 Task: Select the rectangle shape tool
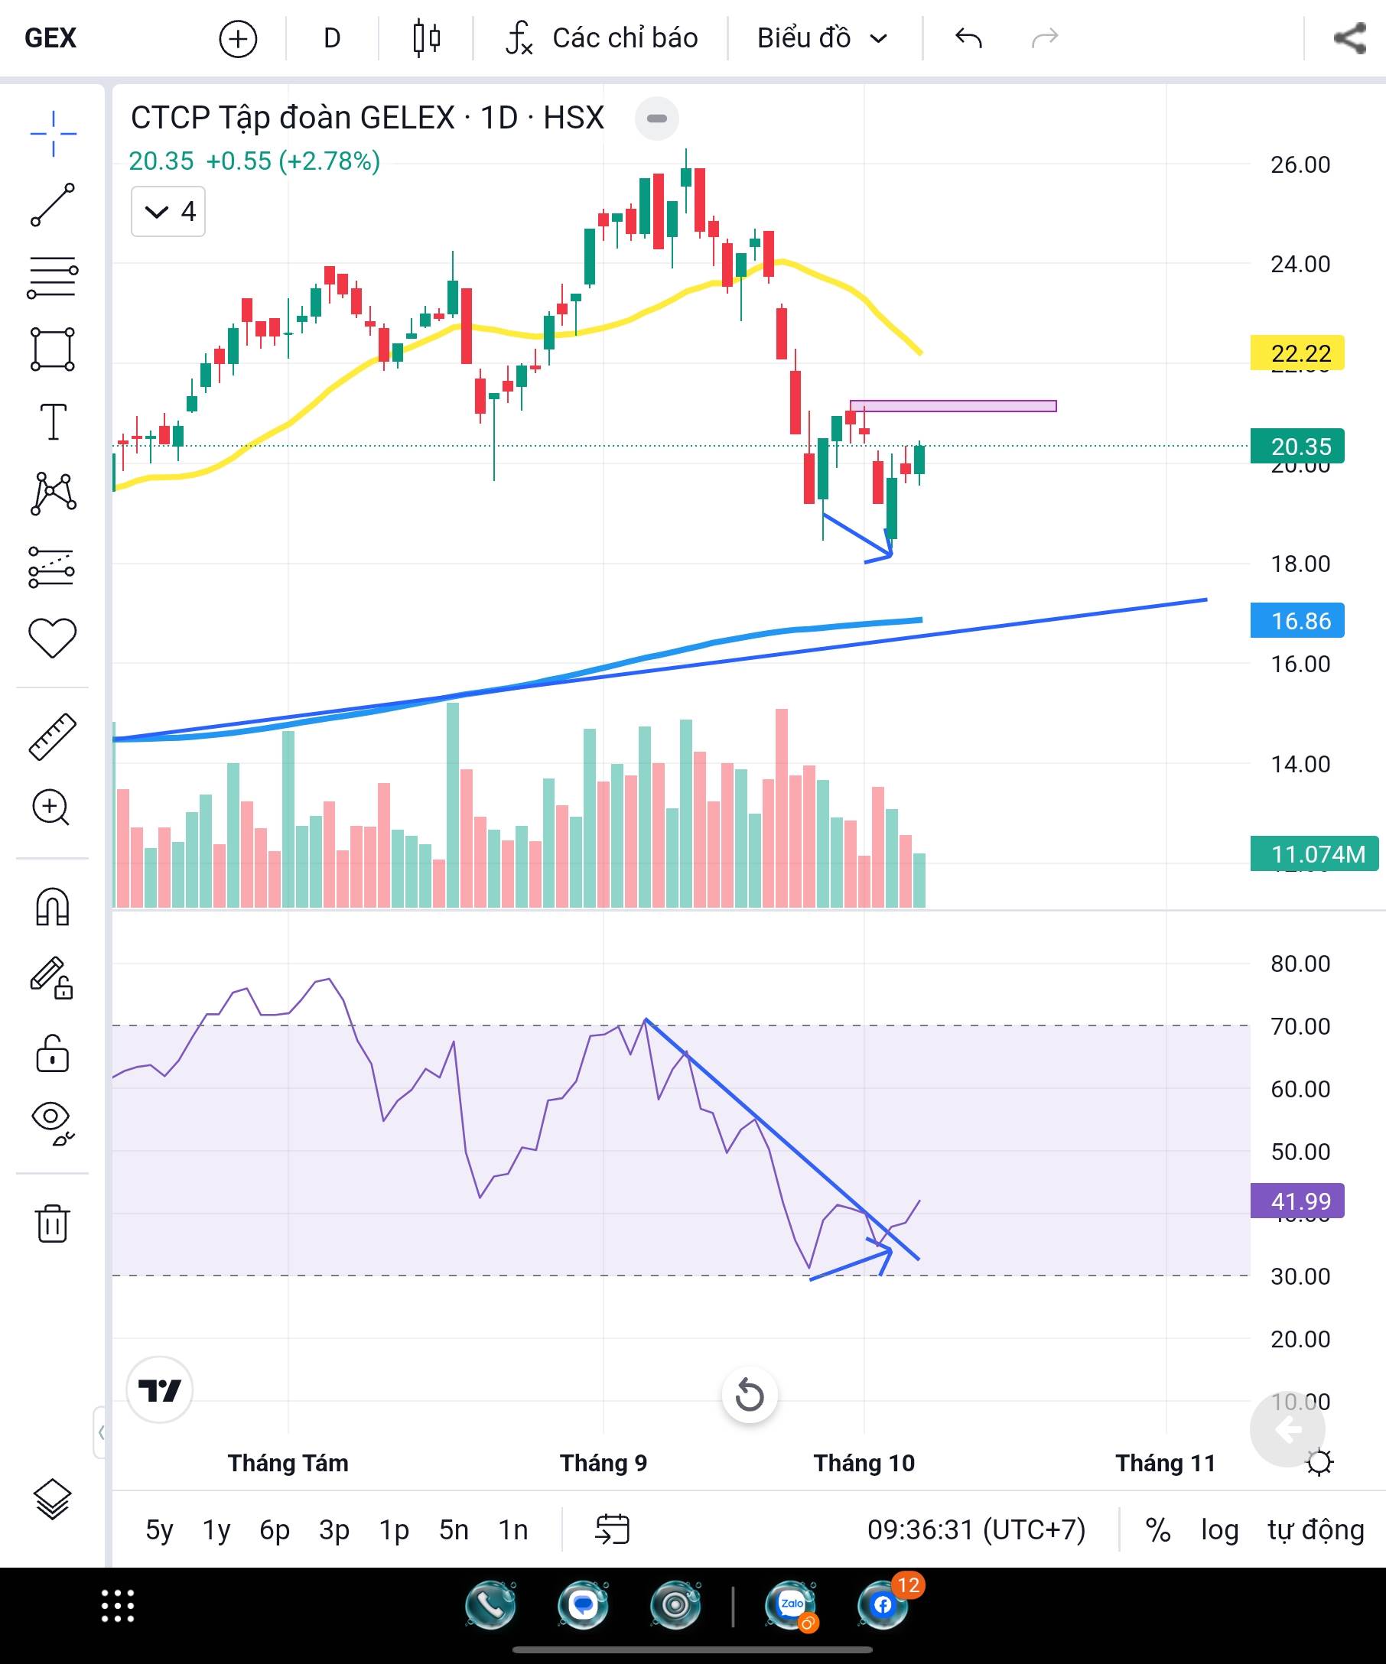(53, 349)
